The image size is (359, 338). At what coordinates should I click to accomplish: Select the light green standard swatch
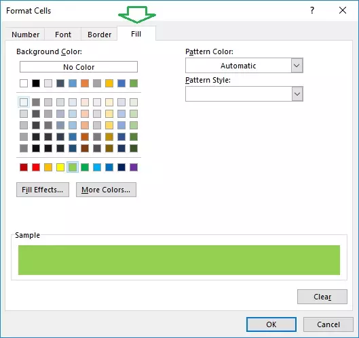[73, 167]
